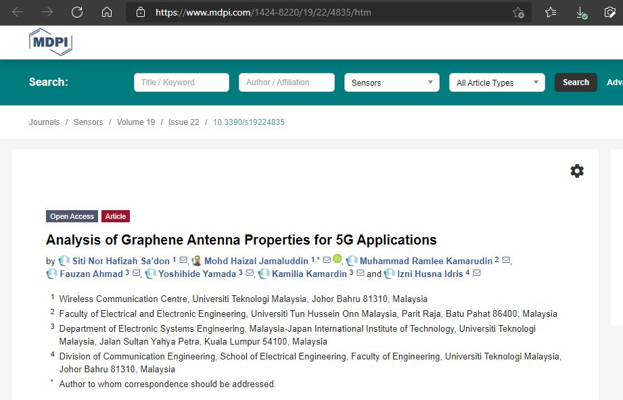The image size is (623, 400).
Task: Open author Yoshihide Yamada
Action: coord(197,274)
